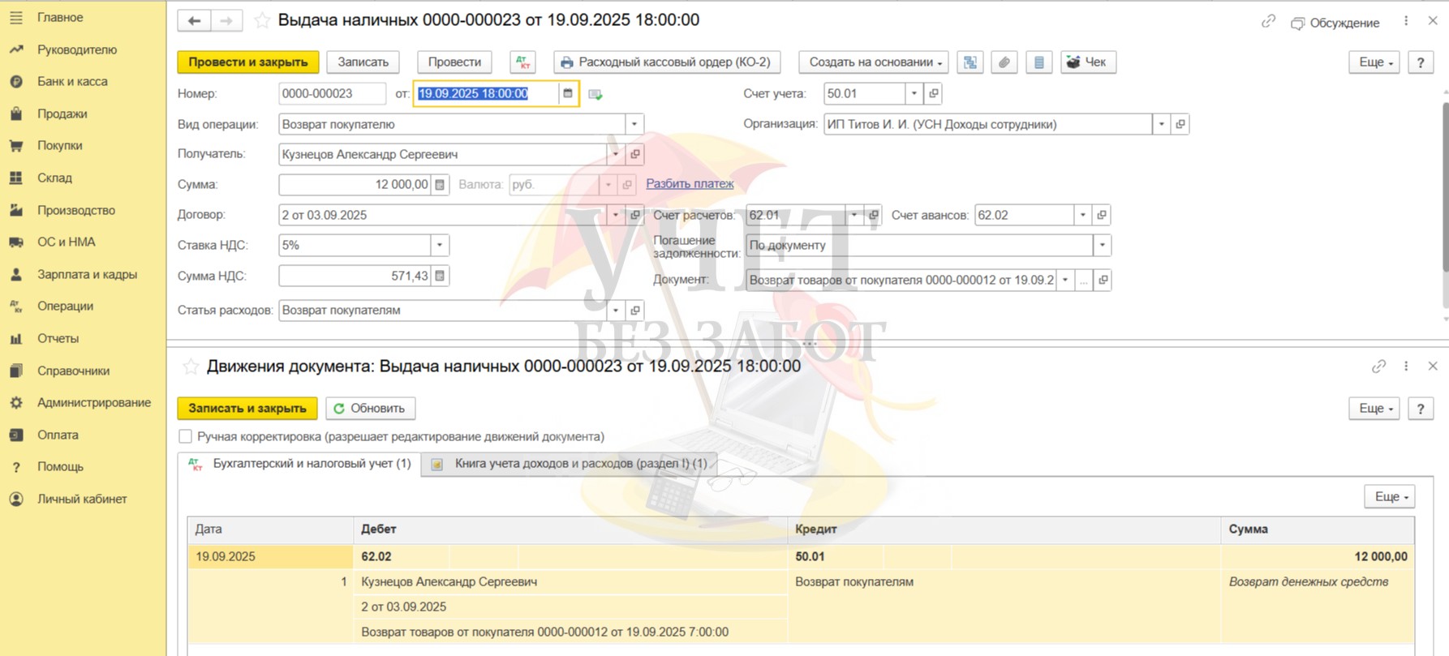The width and height of the screenshot is (1449, 656).
Task: Open the Разбить платеж link
Action: [690, 184]
